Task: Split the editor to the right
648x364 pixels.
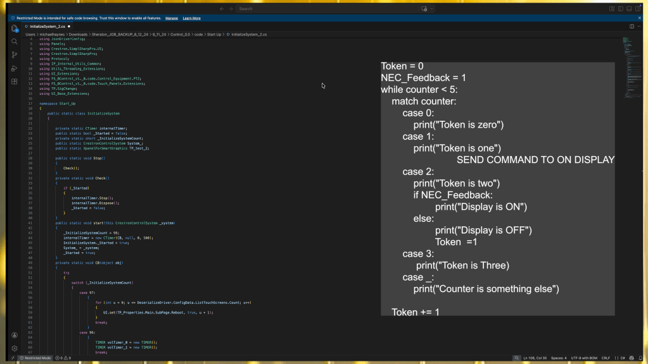Action: coord(632,27)
